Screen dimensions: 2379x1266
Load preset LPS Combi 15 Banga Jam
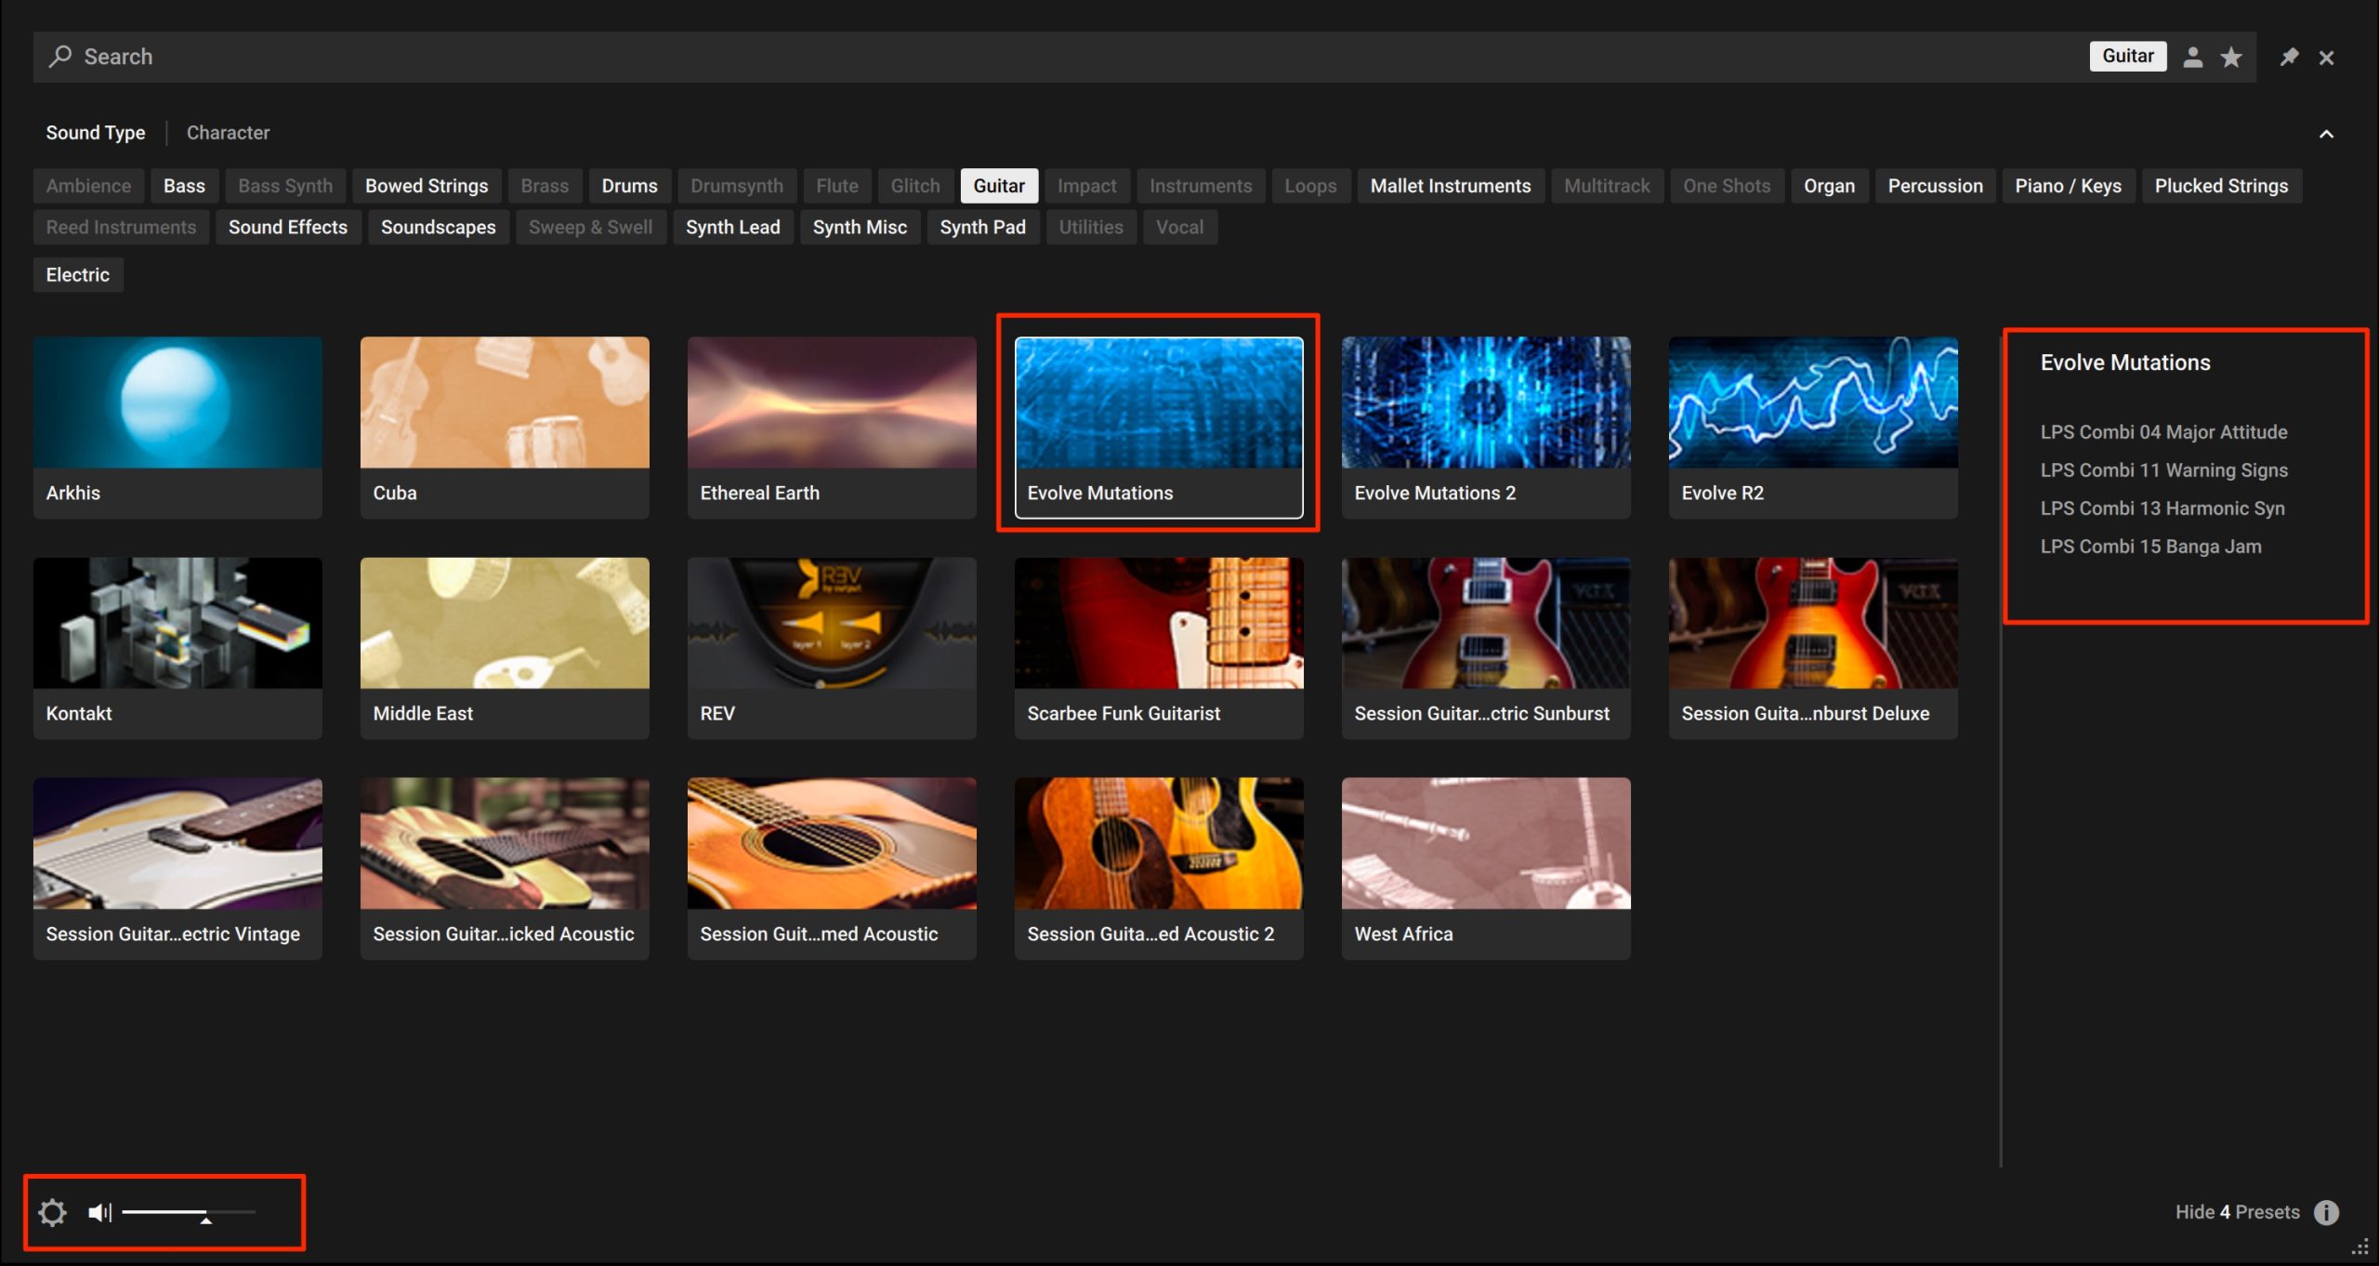pyautogui.click(x=2150, y=547)
